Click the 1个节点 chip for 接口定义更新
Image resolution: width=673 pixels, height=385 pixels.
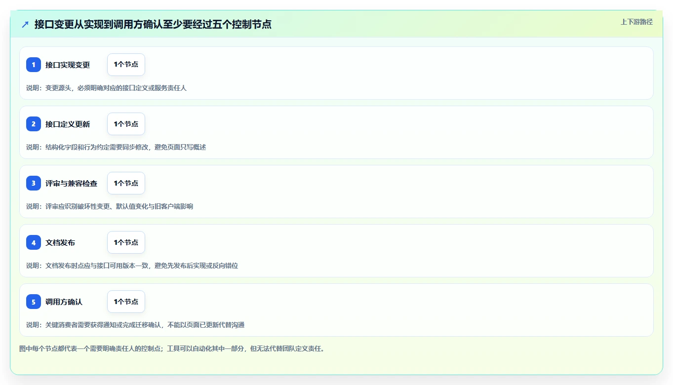(x=126, y=124)
